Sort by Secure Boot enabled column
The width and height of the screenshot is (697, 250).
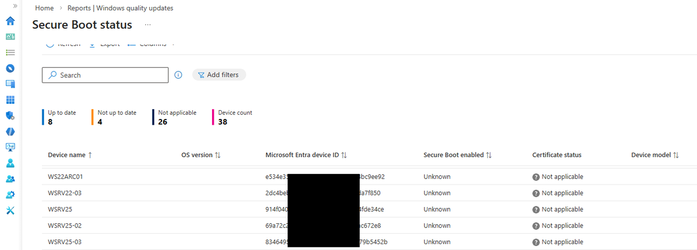click(x=458, y=155)
